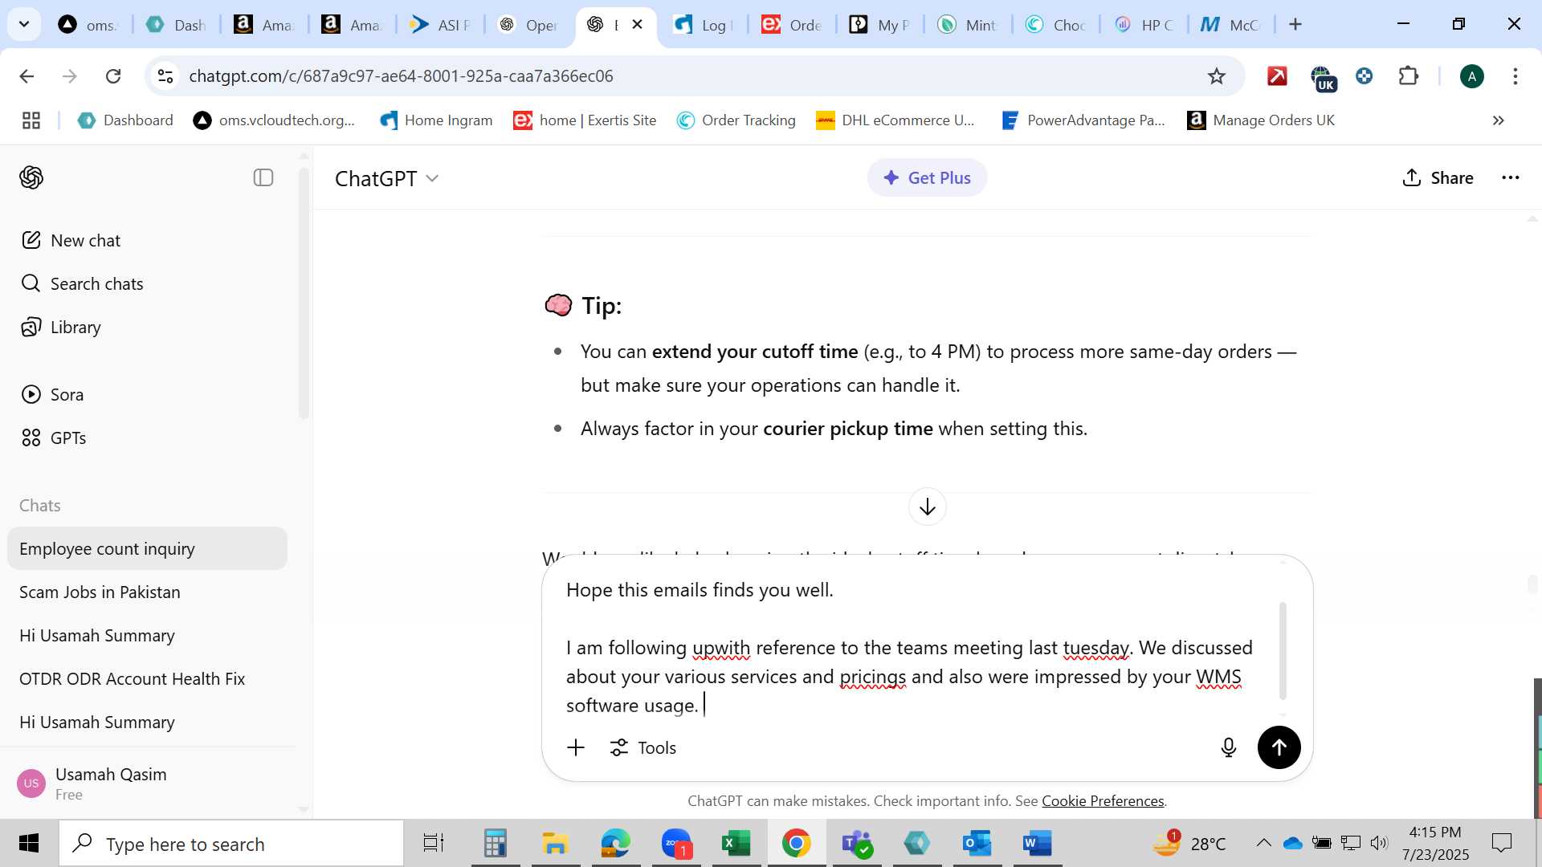Open the blue circular extension icon
Screen dimensions: 1542x867
[1364, 76]
